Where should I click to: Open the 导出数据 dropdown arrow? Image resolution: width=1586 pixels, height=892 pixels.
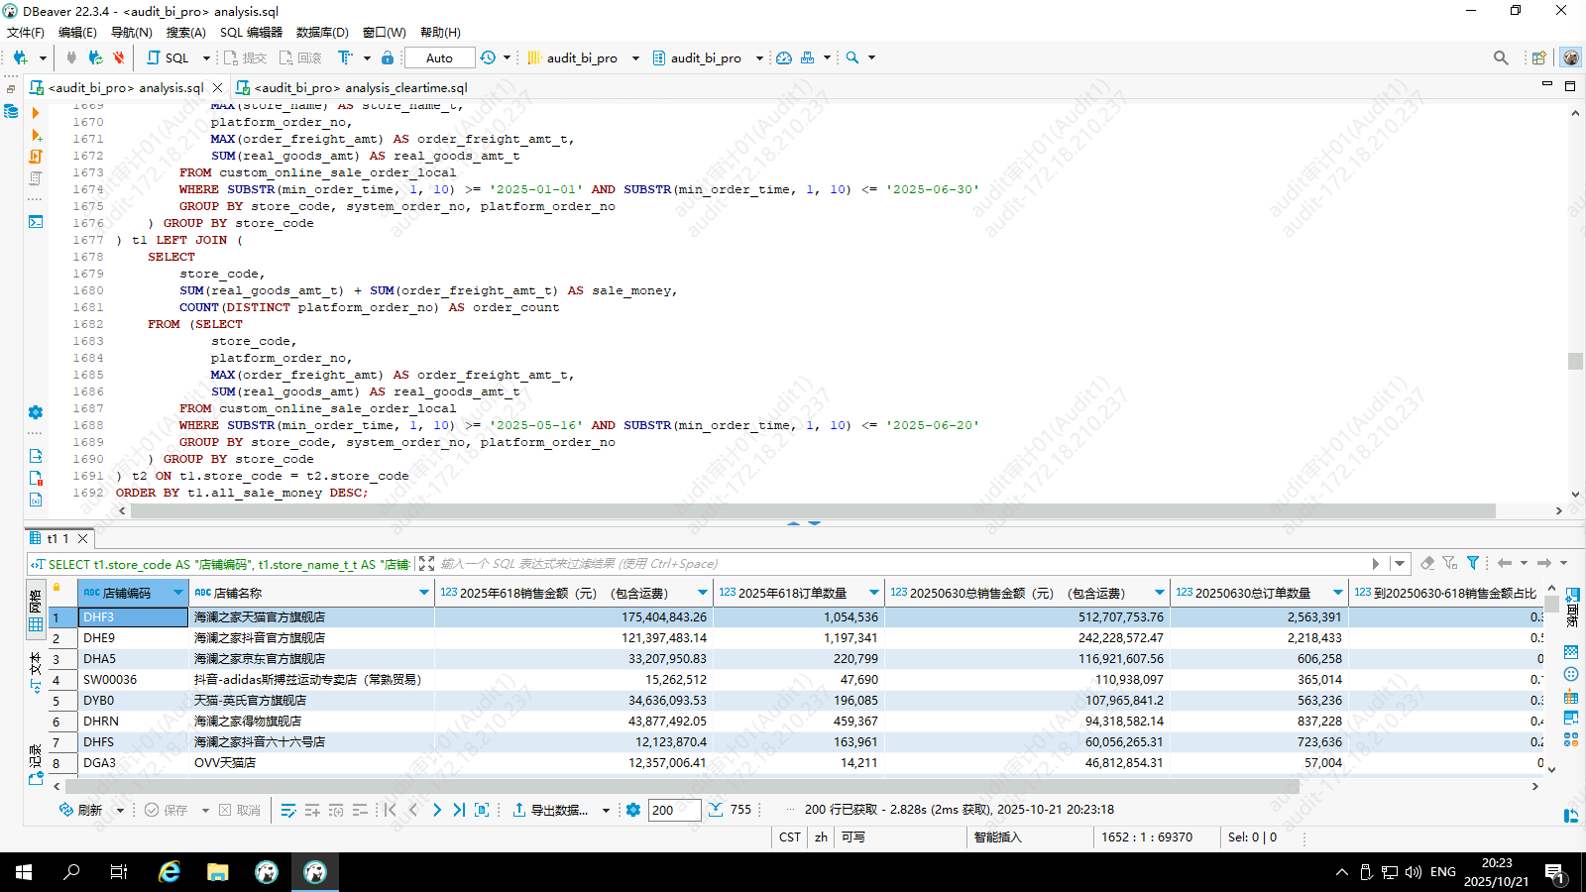coord(606,811)
